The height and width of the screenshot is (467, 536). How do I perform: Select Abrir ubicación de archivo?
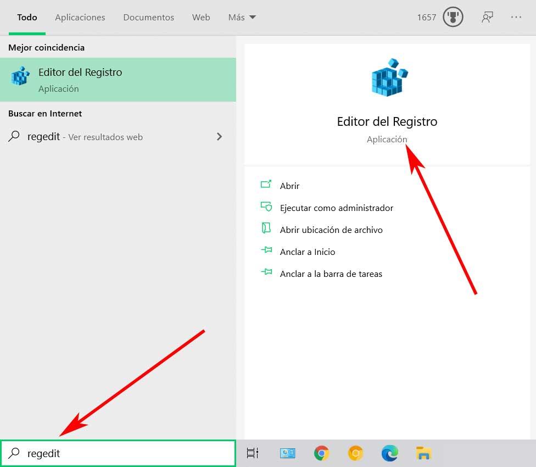coord(331,230)
